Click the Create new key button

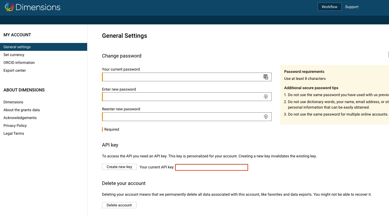[119, 167]
